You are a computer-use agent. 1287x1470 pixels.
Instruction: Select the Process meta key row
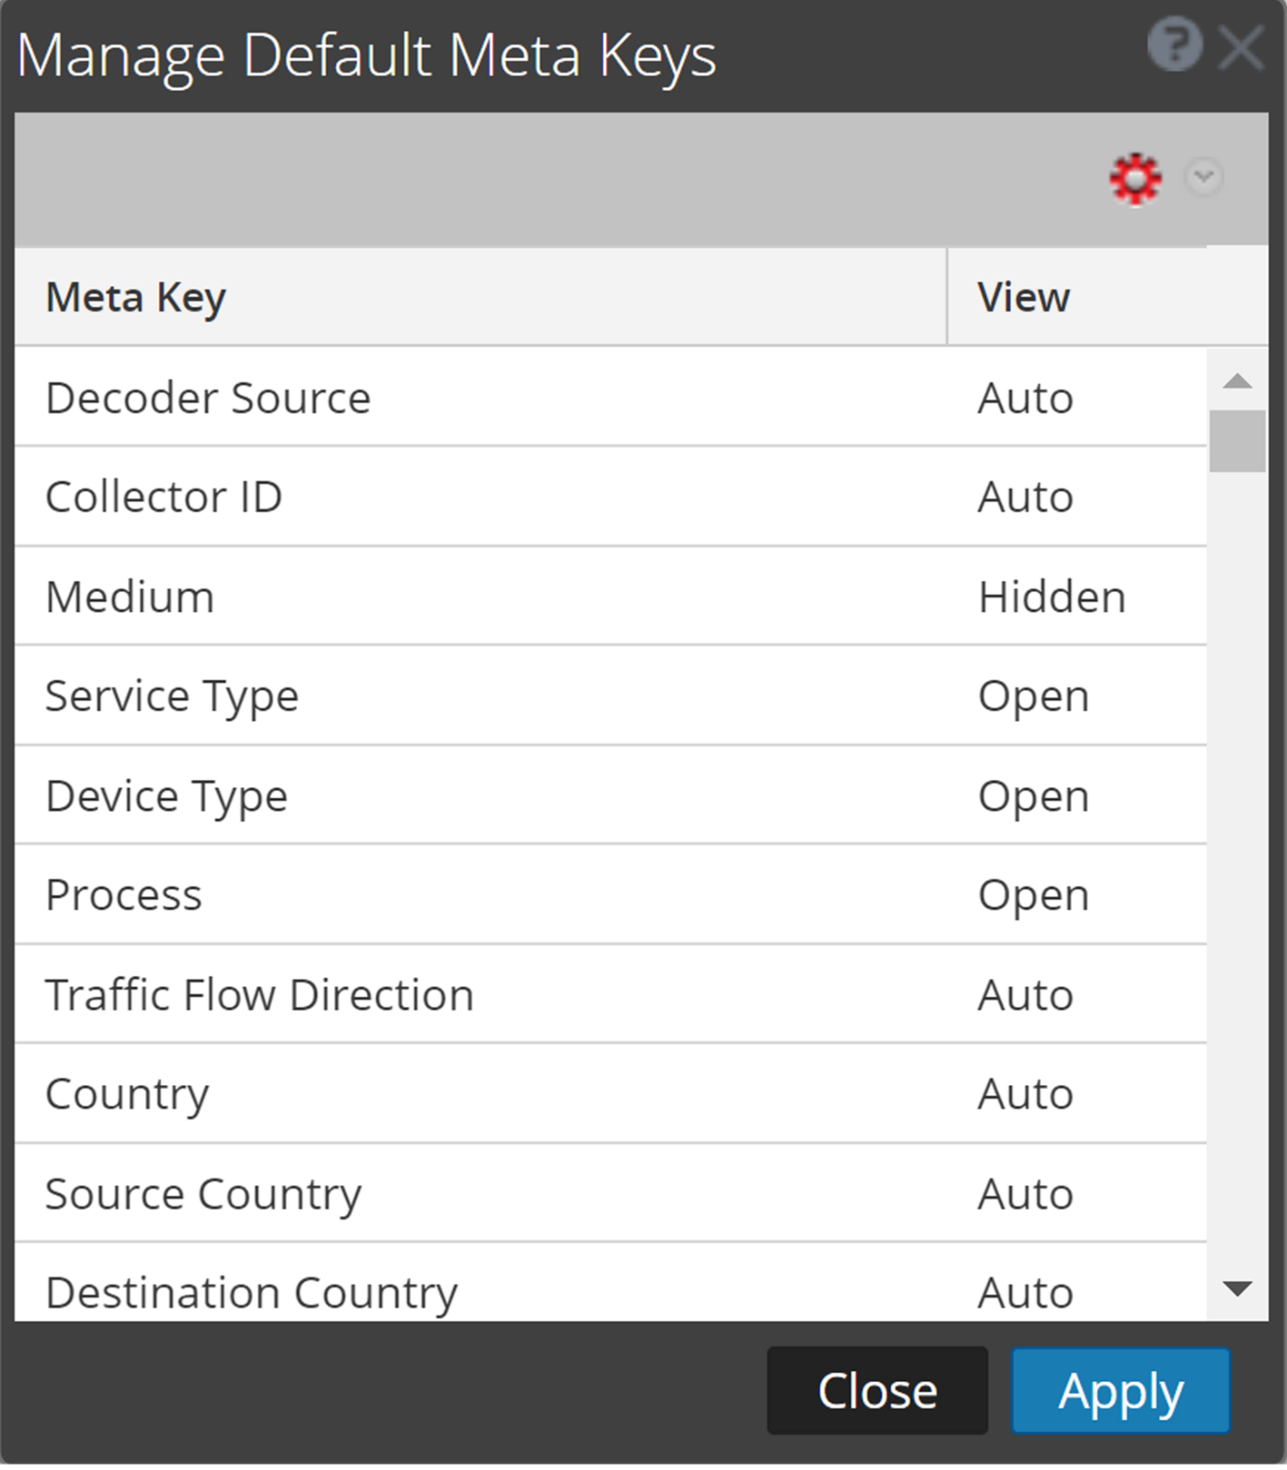click(x=124, y=895)
